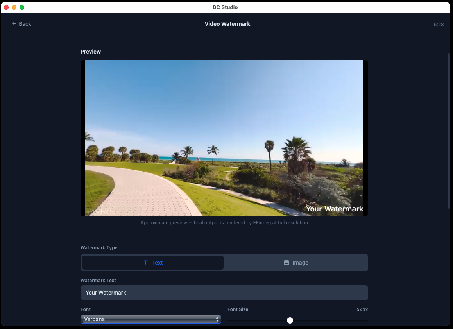453x329 pixels.
Task: Open the Verdana Font dropdown
Action: coord(151,319)
